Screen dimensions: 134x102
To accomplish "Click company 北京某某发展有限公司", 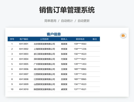I will pyautogui.click(x=44, y=44).
